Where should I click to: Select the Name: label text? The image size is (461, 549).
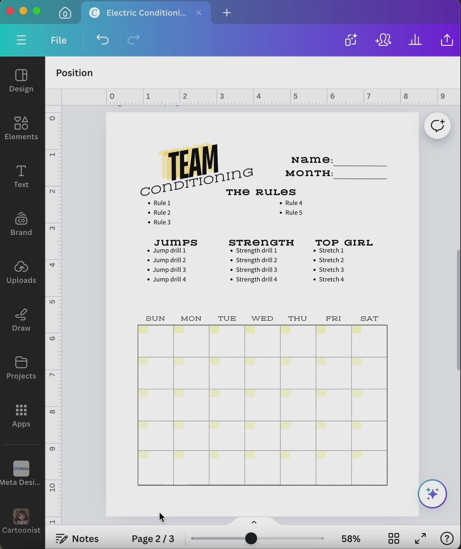312,160
